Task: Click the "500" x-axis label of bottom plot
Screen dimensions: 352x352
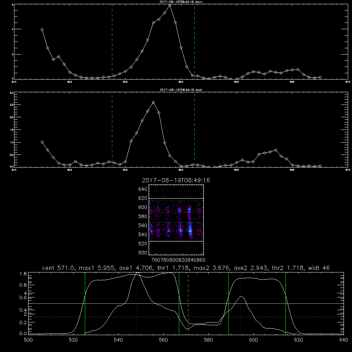Action: click(x=28, y=340)
